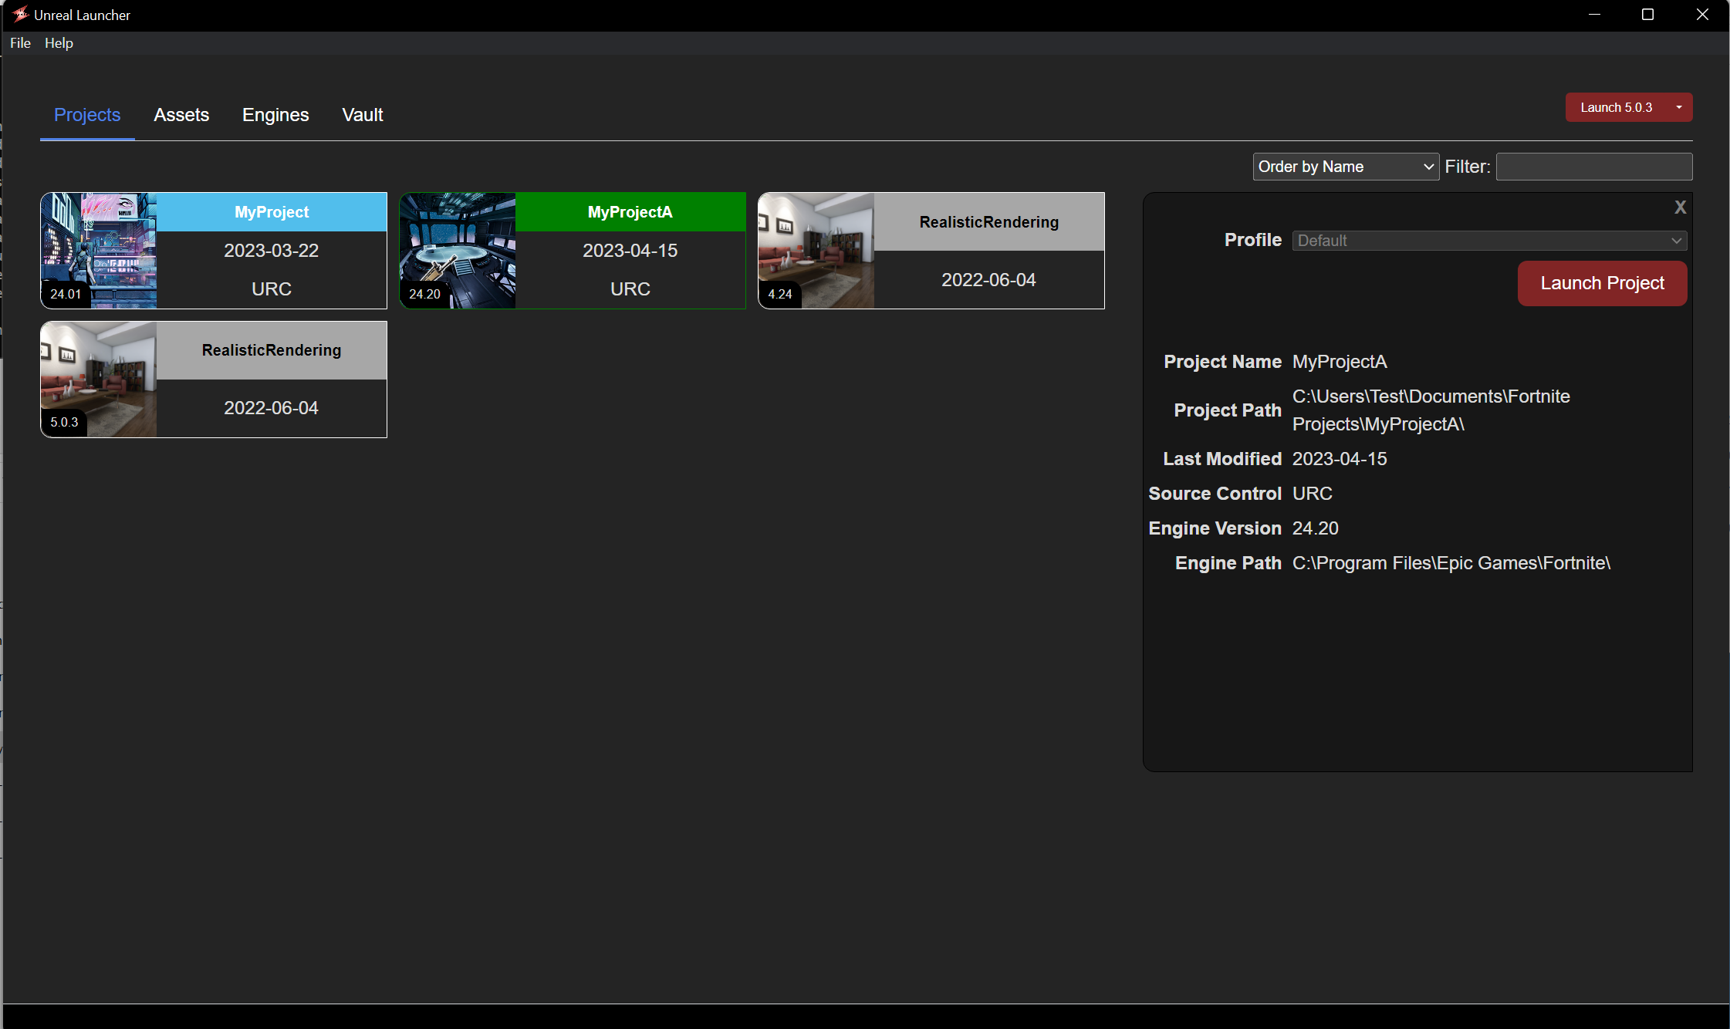1730x1029 pixels.
Task: Click URC label on MyProject card
Action: tap(272, 289)
